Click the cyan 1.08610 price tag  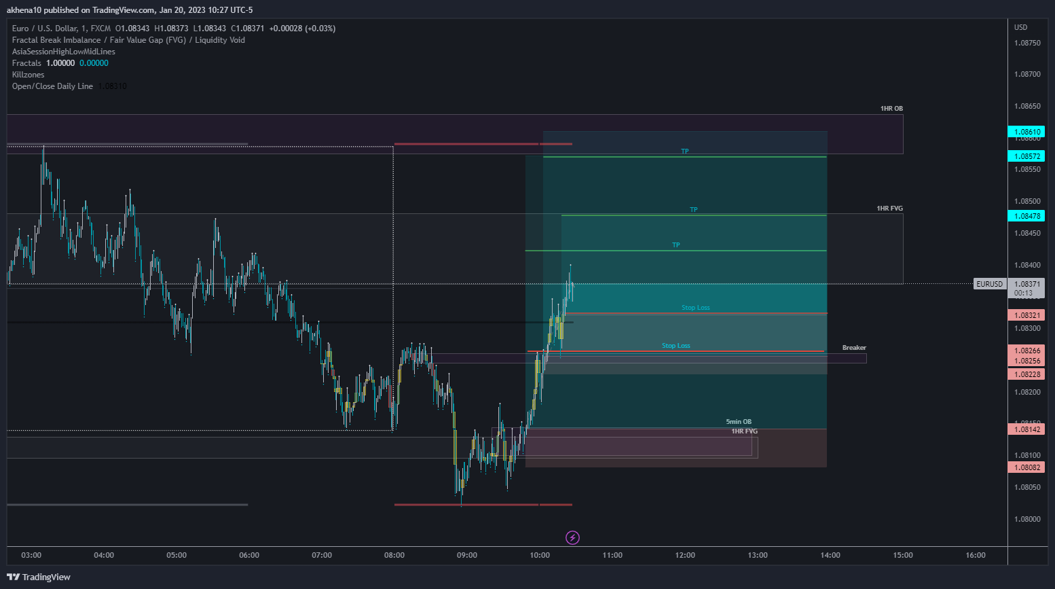click(1026, 132)
